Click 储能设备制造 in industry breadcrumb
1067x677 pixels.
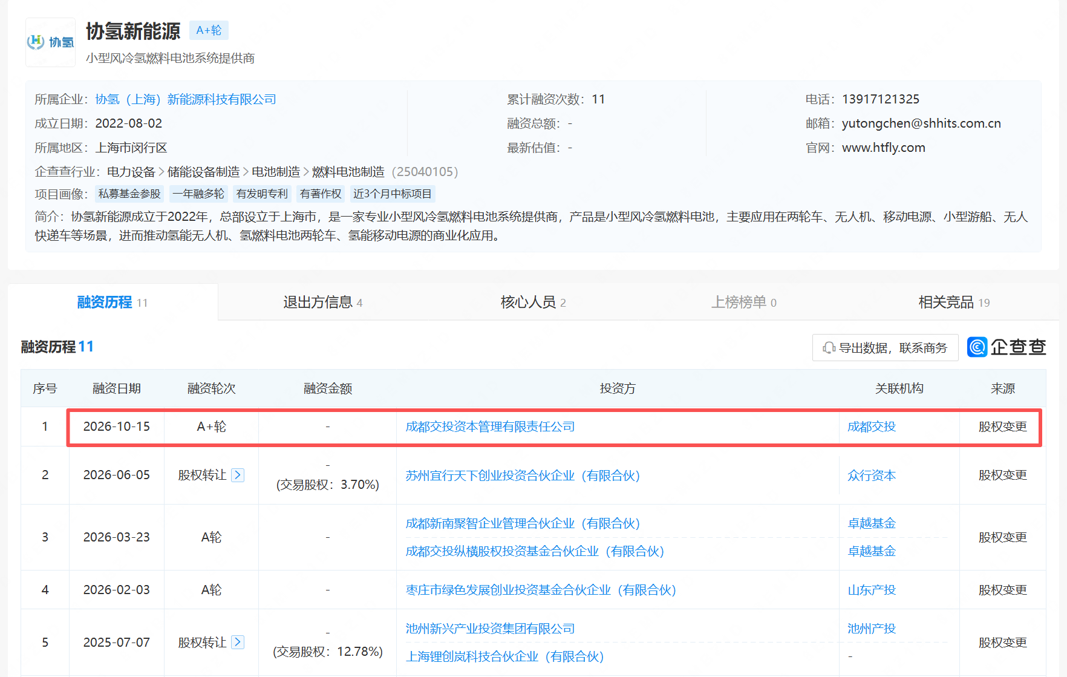click(x=203, y=172)
